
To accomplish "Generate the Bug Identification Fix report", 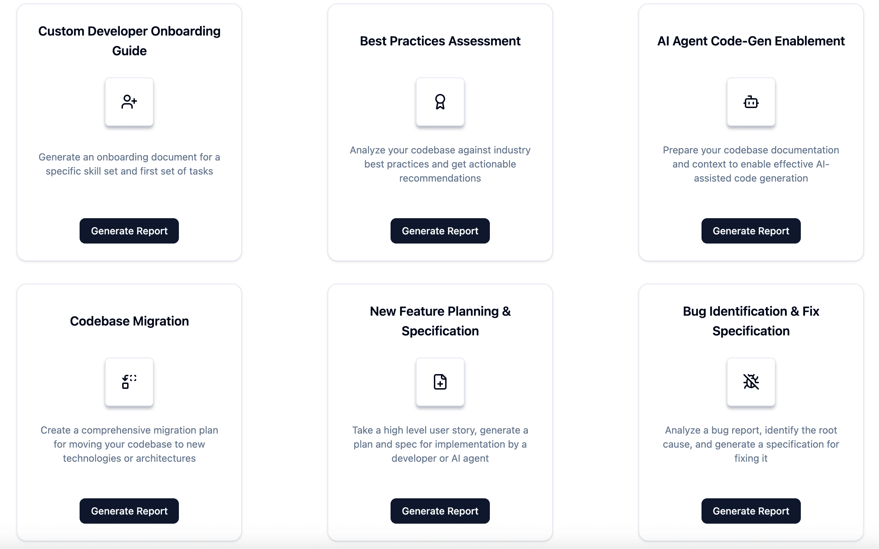I will (x=750, y=511).
